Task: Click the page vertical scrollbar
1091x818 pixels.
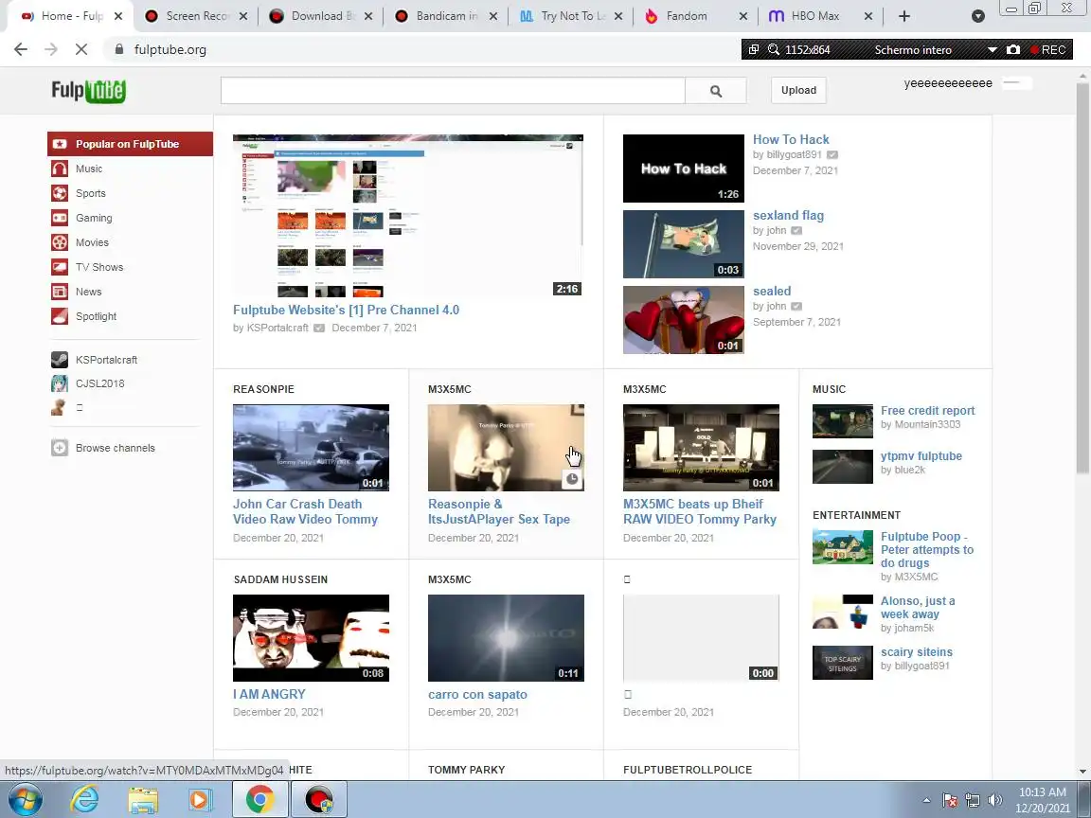Action: (1082, 278)
